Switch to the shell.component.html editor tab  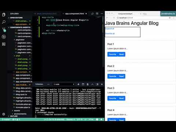47,14
